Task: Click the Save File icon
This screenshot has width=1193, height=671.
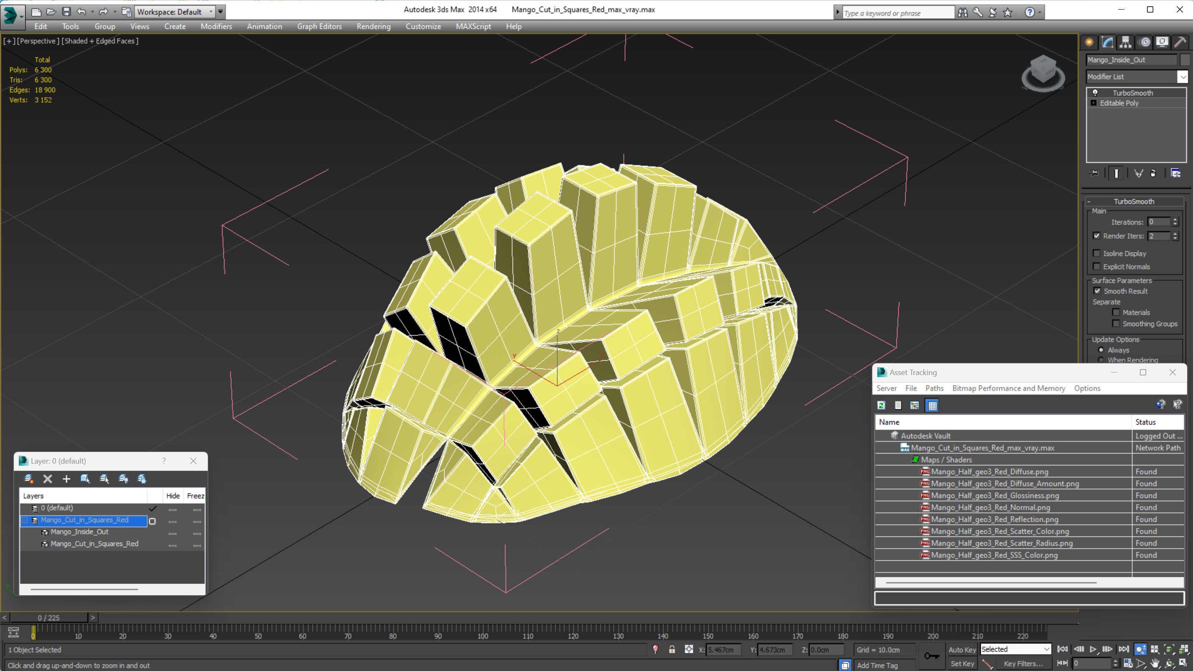Action: (x=66, y=12)
